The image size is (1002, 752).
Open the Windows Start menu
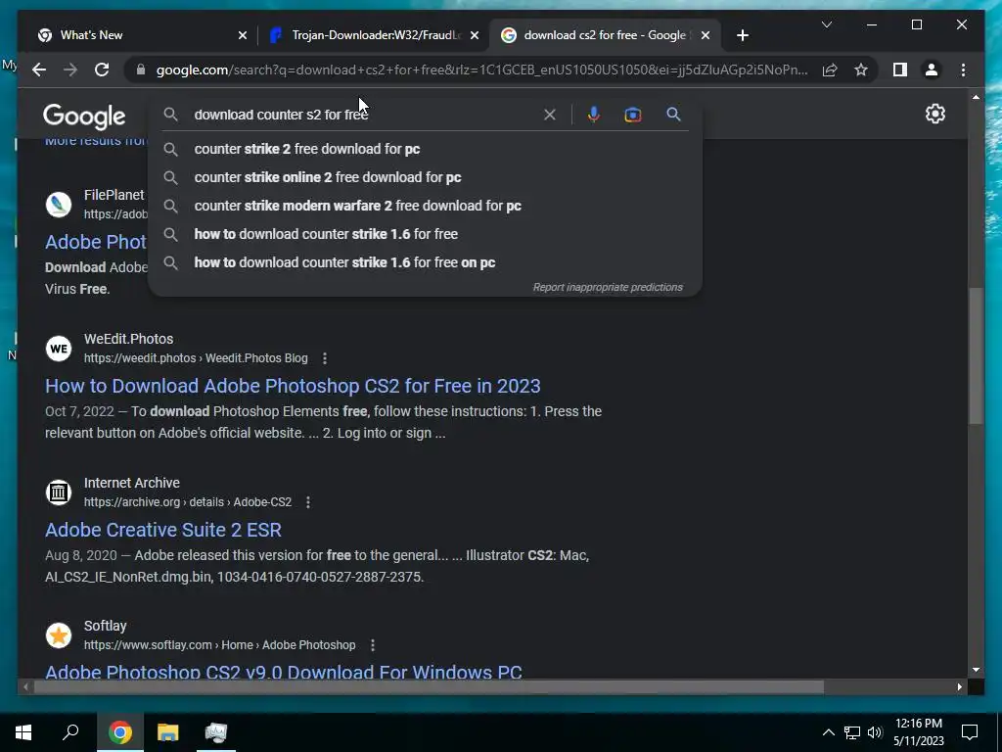23,732
